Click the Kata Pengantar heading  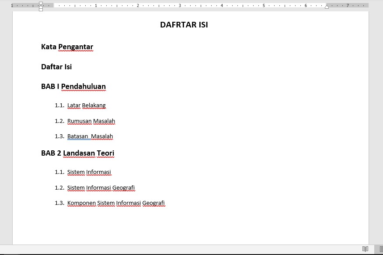coord(67,47)
